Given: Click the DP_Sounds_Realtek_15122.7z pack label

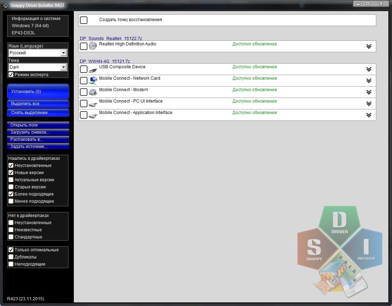Looking at the screenshot, I should (111, 38).
